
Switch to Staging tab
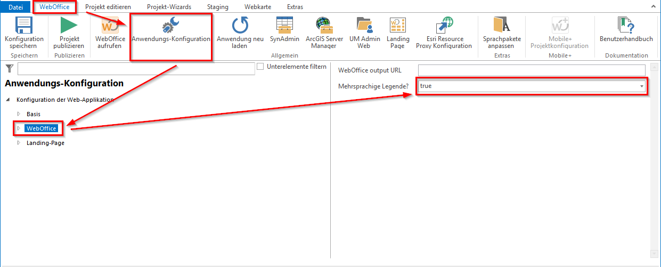click(x=217, y=7)
